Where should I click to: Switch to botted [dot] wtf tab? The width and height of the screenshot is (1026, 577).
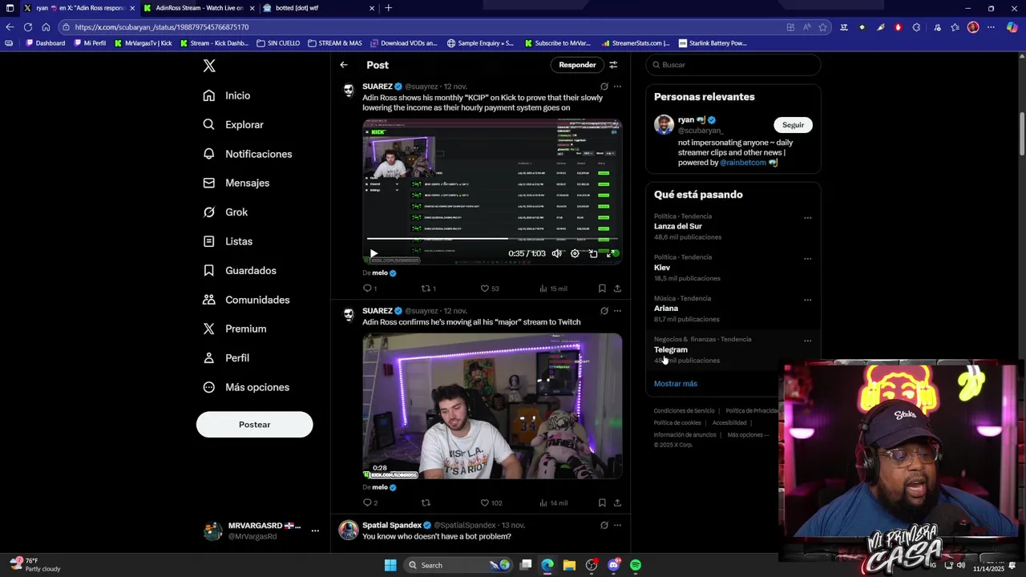(x=319, y=8)
